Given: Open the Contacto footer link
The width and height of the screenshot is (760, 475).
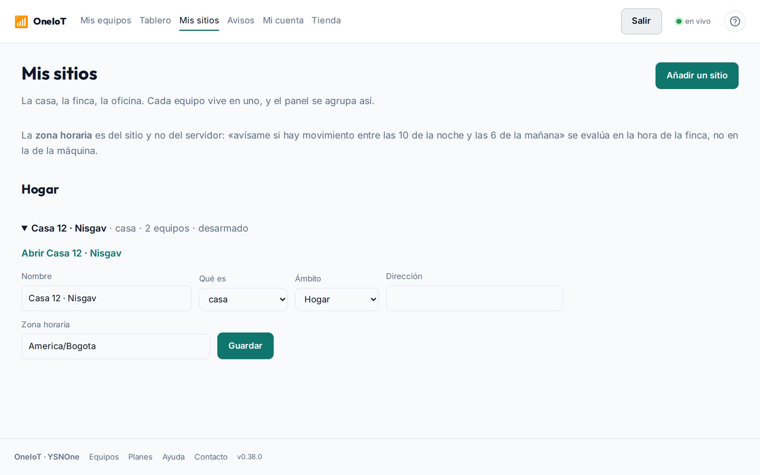Looking at the screenshot, I should click(211, 457).
